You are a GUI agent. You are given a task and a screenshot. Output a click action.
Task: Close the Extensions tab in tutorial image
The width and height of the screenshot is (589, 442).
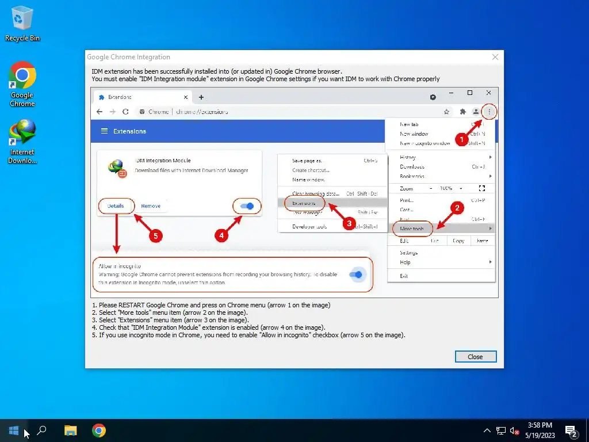[186, 97]
